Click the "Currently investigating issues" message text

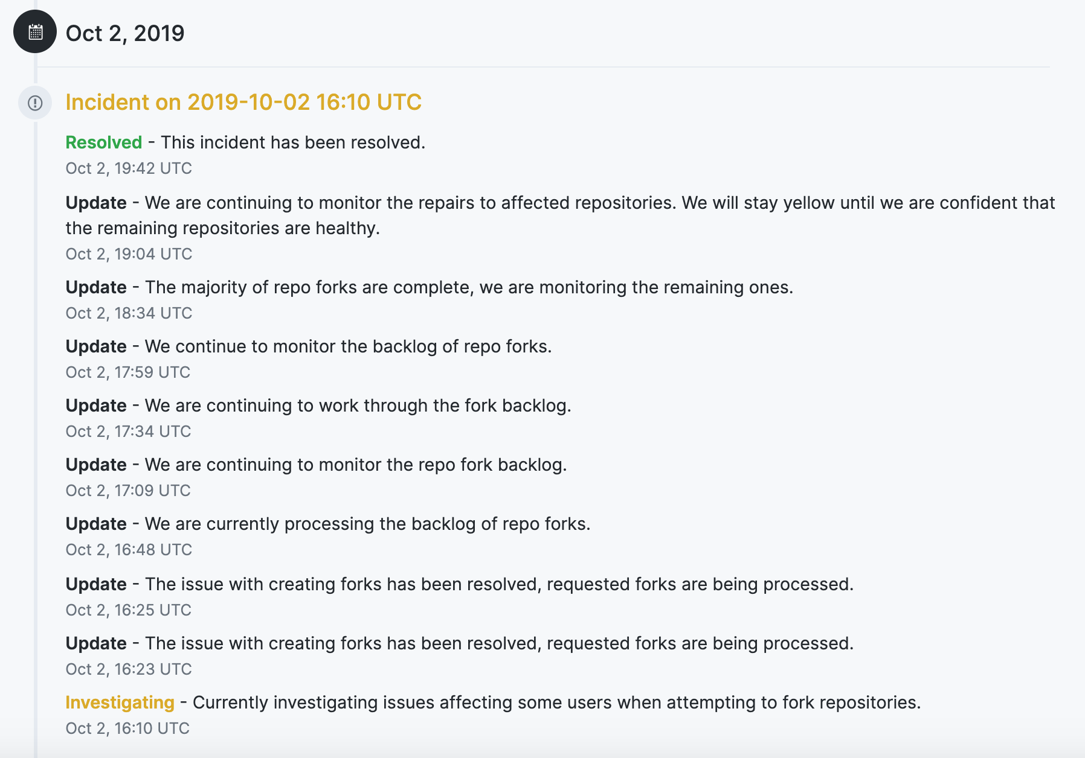click(x=556, y=702)
